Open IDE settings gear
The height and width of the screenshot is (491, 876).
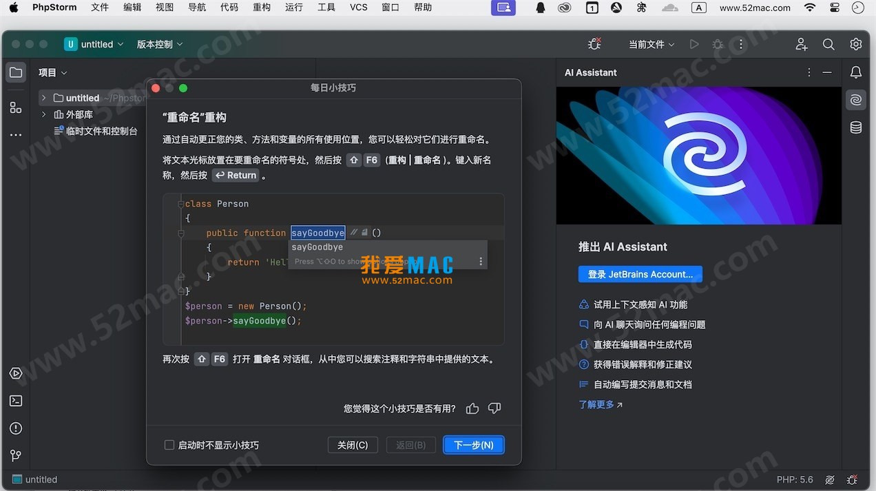tap(856, 44)
